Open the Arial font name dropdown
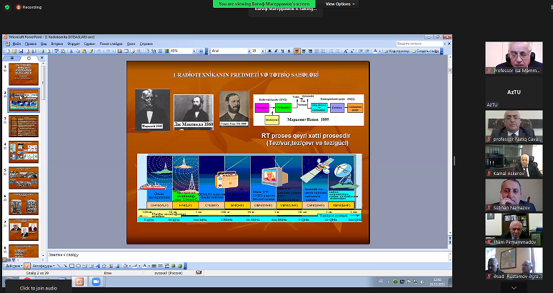 tap(249, 51)
